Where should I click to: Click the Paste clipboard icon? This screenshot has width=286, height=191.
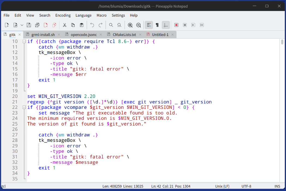(x=81, y=25)
